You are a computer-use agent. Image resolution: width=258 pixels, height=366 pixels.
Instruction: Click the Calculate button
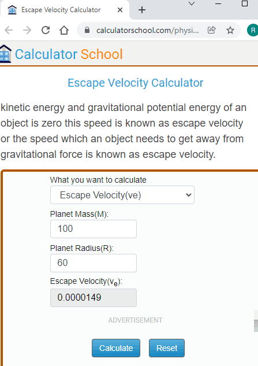point(116,348)
